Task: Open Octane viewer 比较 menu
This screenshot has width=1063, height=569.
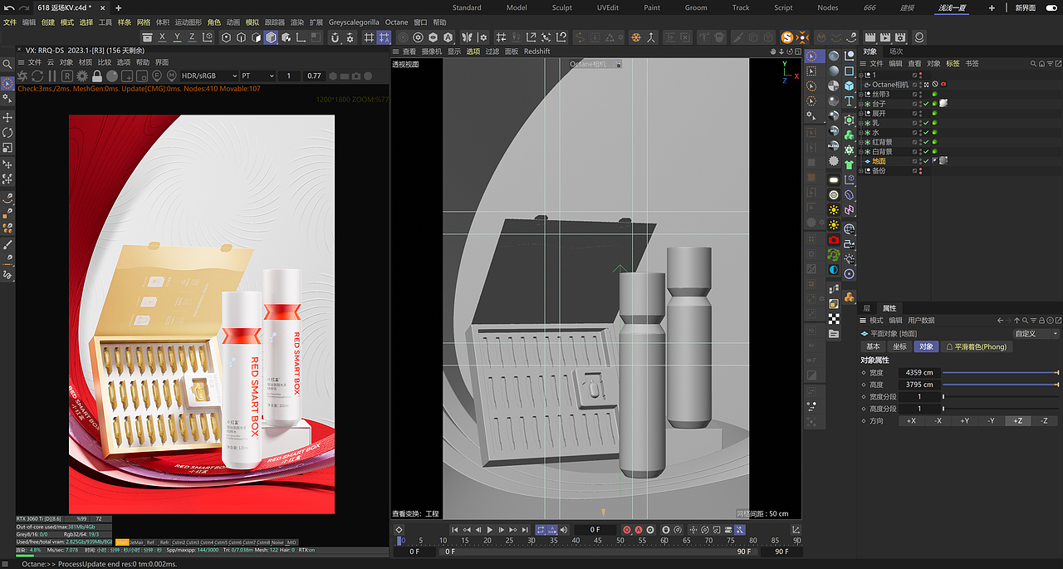Action: tap(105, 62)
